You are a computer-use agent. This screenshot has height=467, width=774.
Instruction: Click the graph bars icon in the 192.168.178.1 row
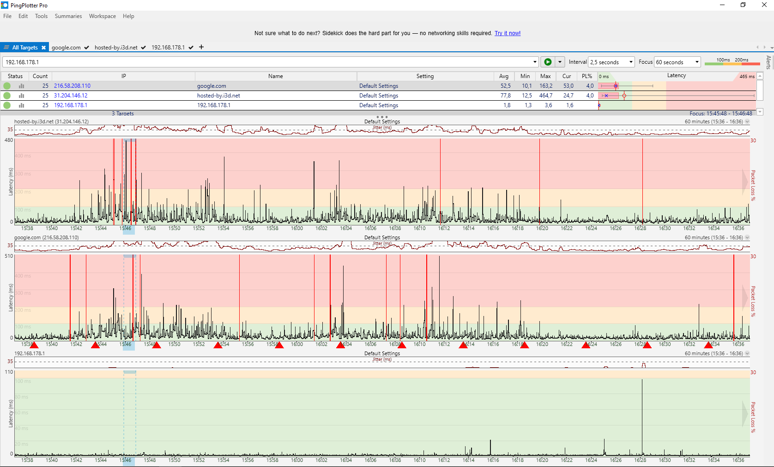tap(21, 105)
